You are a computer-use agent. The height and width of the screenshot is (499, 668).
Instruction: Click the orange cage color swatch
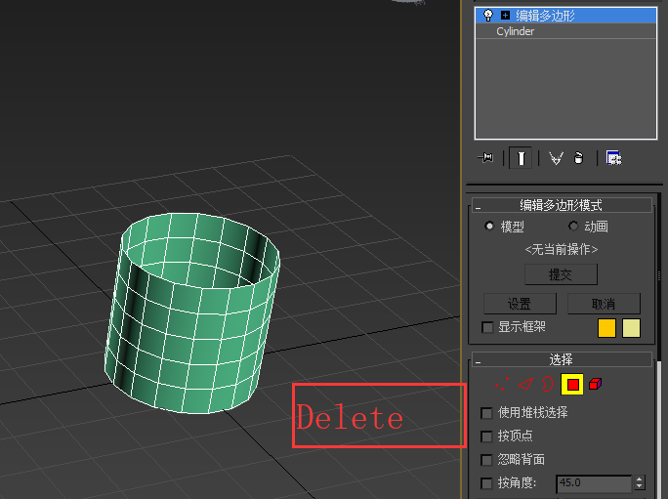coord(607,328)
